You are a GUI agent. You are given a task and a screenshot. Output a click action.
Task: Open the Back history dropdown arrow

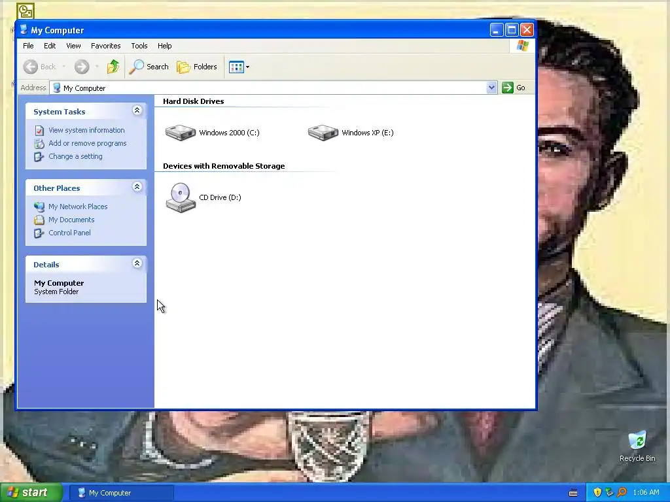[x=64, y=67]
